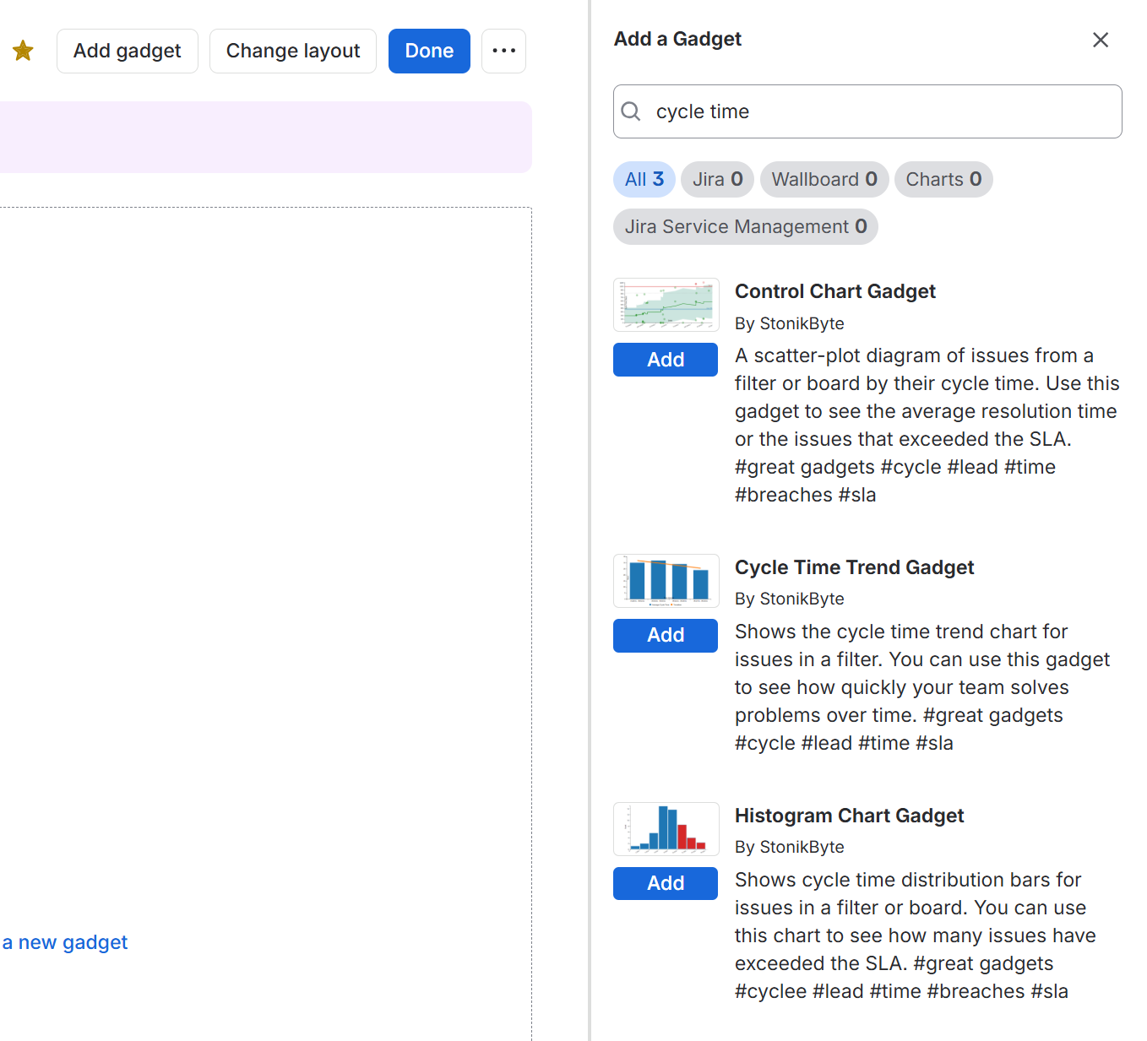
Task: Click the Add a Gadget panel heading
Action: click(677, 39)
